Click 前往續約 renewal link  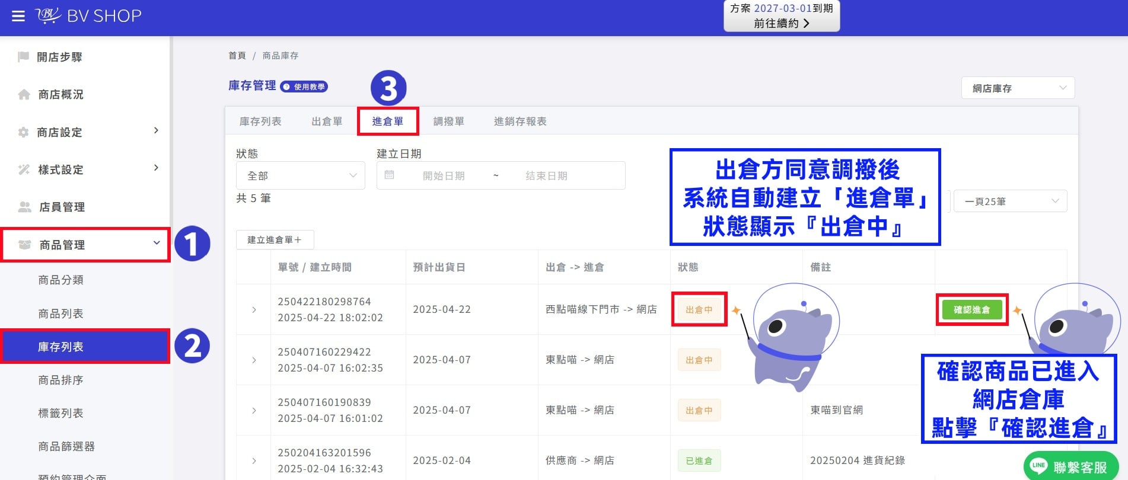coord(782,23)
